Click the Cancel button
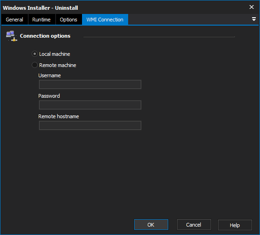The height and width of the screenshot is (235, 260). coord(194,225)
